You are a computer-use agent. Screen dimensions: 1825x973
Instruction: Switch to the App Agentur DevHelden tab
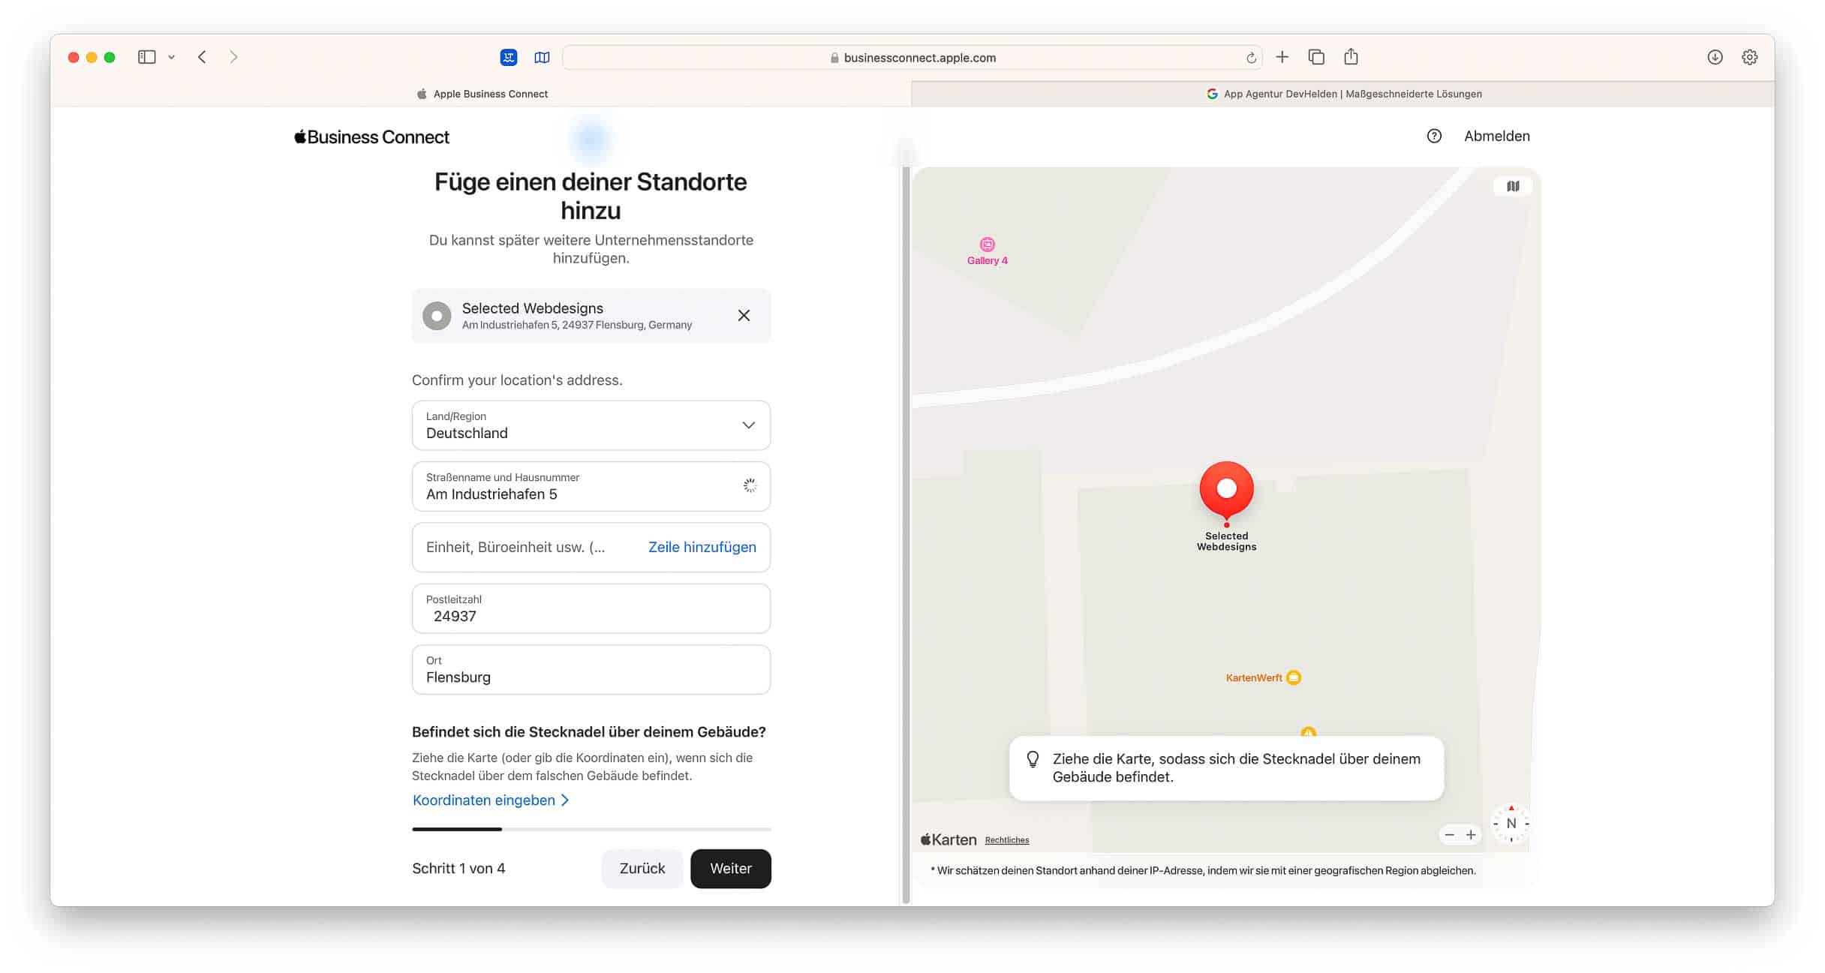pyautogui.click(x=1343, y=94)
